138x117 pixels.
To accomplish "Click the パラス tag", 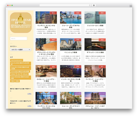I will pos(13,74).
